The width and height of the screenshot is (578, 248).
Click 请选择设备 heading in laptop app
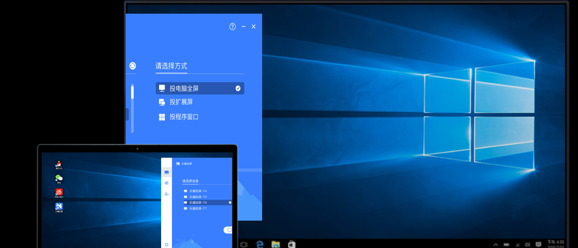(x=190, y=181)
